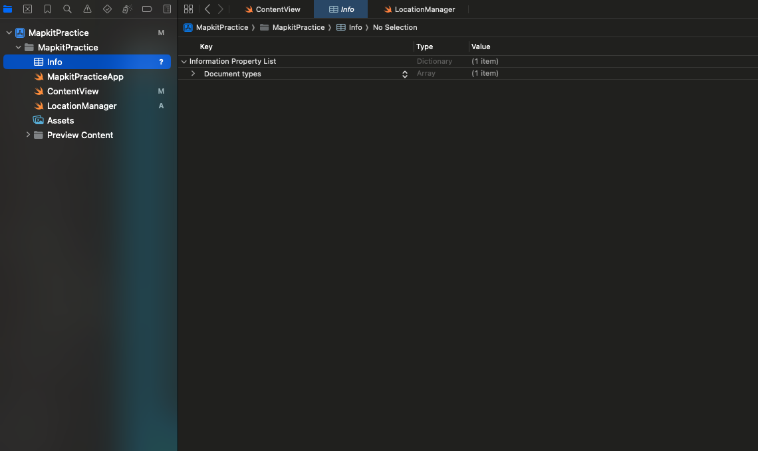Click the Information Property List key text
This screenshot has width=758, height=451.
pyautogui.click(x=233, y=61)
